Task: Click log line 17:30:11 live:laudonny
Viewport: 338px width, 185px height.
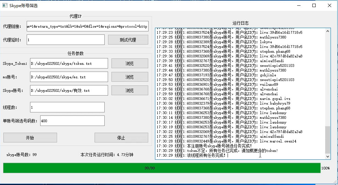Action: [222, 113]
